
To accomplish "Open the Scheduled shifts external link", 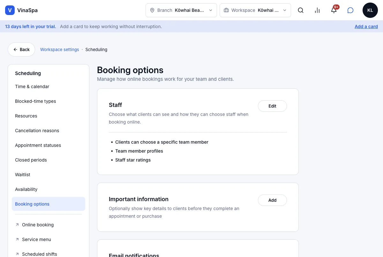I will pyautogui.click(x=49, y=254).
